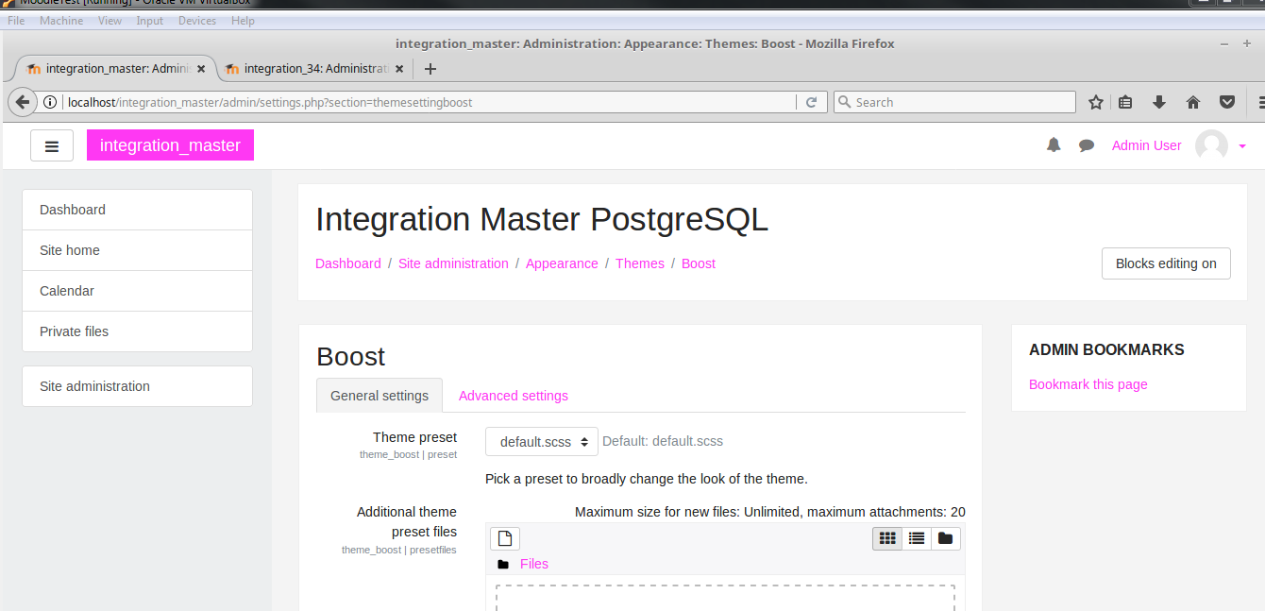Open the Theme preset default.scss dropdown
The image size is (1265, 611).
click(542, 441)
